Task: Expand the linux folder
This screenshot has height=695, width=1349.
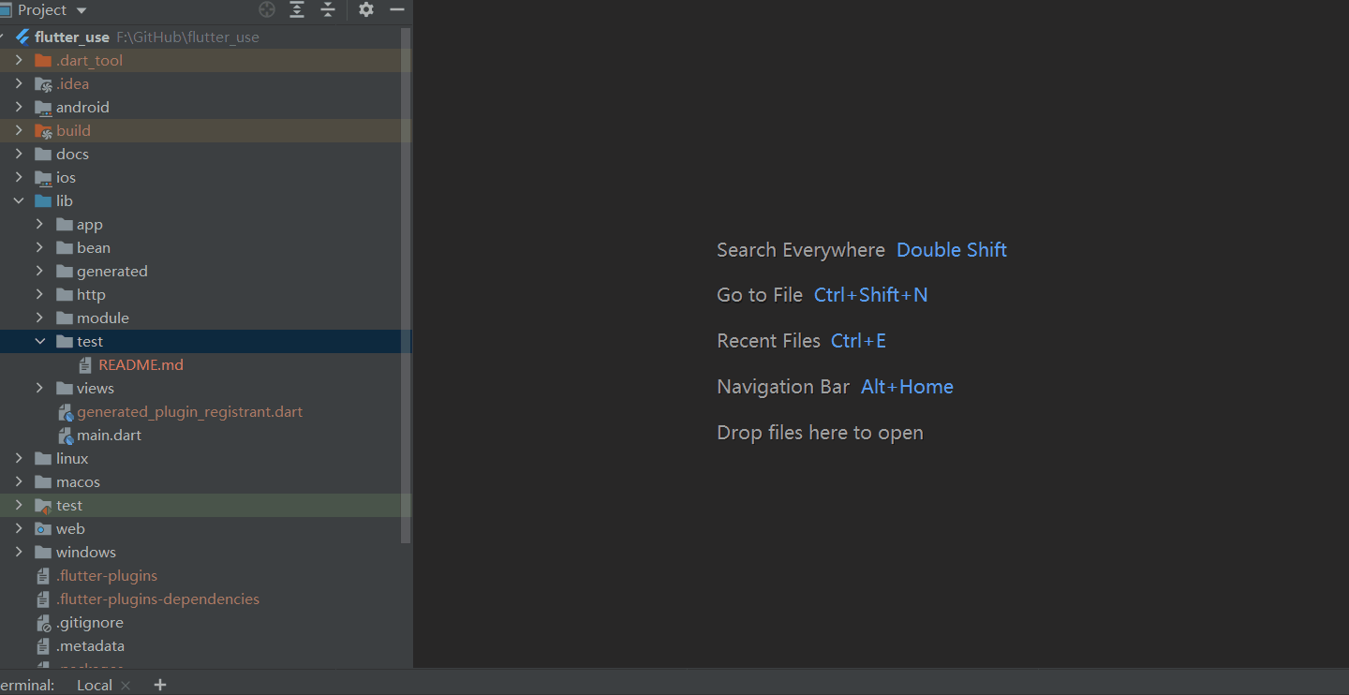Action: 19,458
